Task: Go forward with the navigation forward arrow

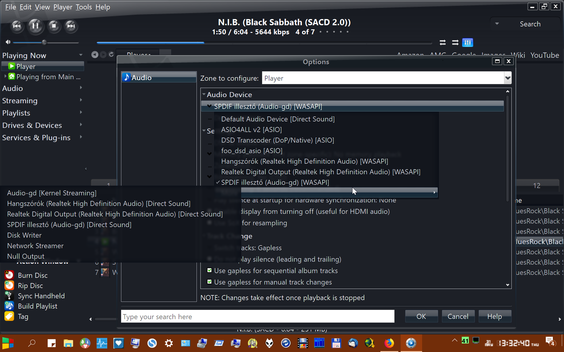Action: pyautogui.click(x=103, y=55)
